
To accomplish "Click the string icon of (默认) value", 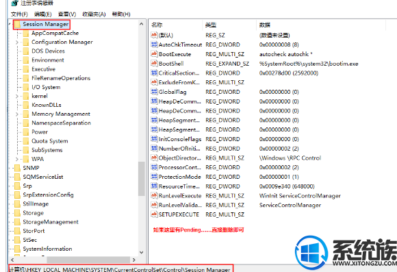I will click(154, 35).
